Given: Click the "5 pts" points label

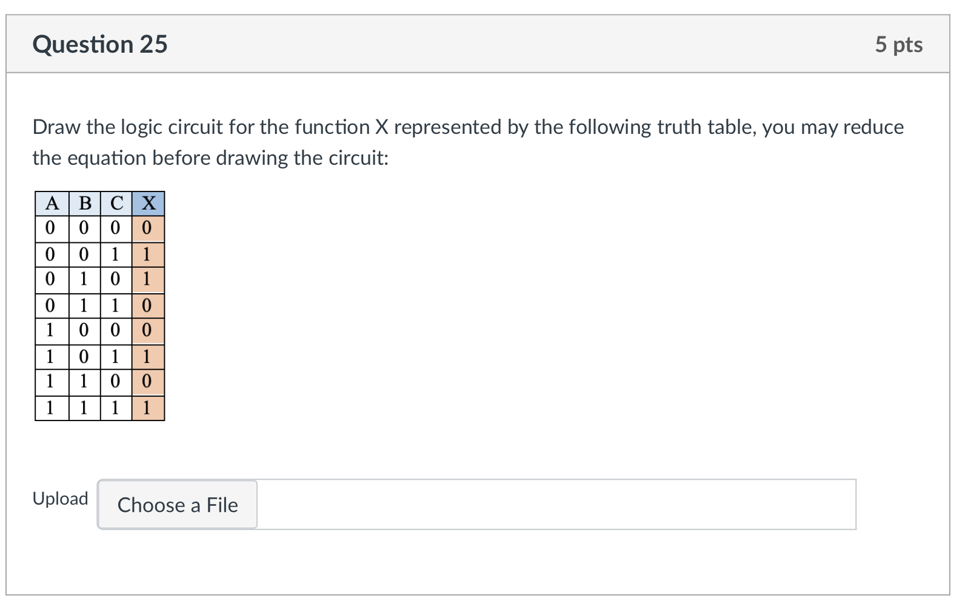Looking at the screenshot, I should (x=898, y=44).
